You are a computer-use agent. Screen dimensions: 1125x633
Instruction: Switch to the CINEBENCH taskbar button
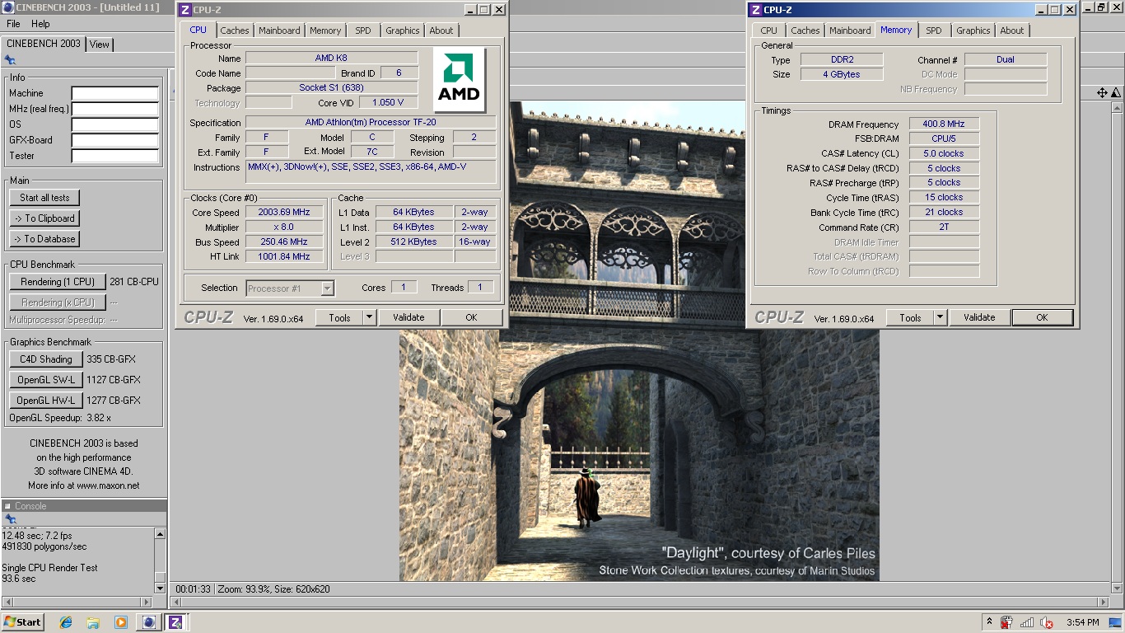click(149, 622)
